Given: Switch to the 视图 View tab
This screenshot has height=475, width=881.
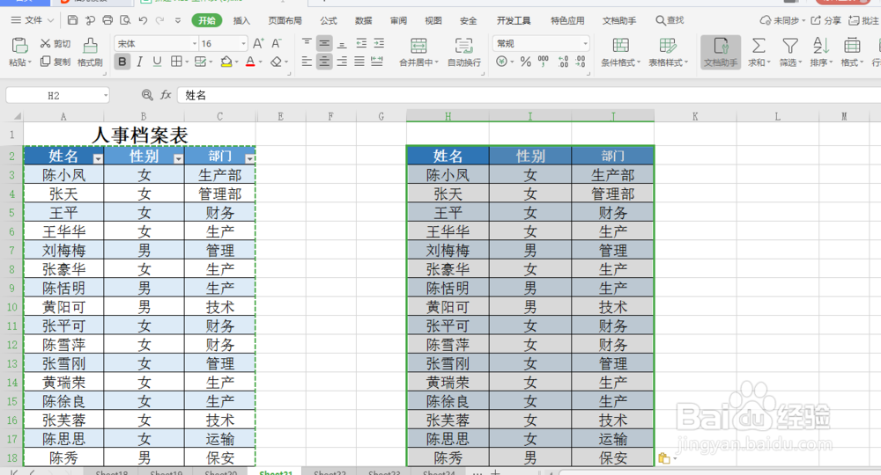Looking at the screenshot, I should tap(433, 21).
